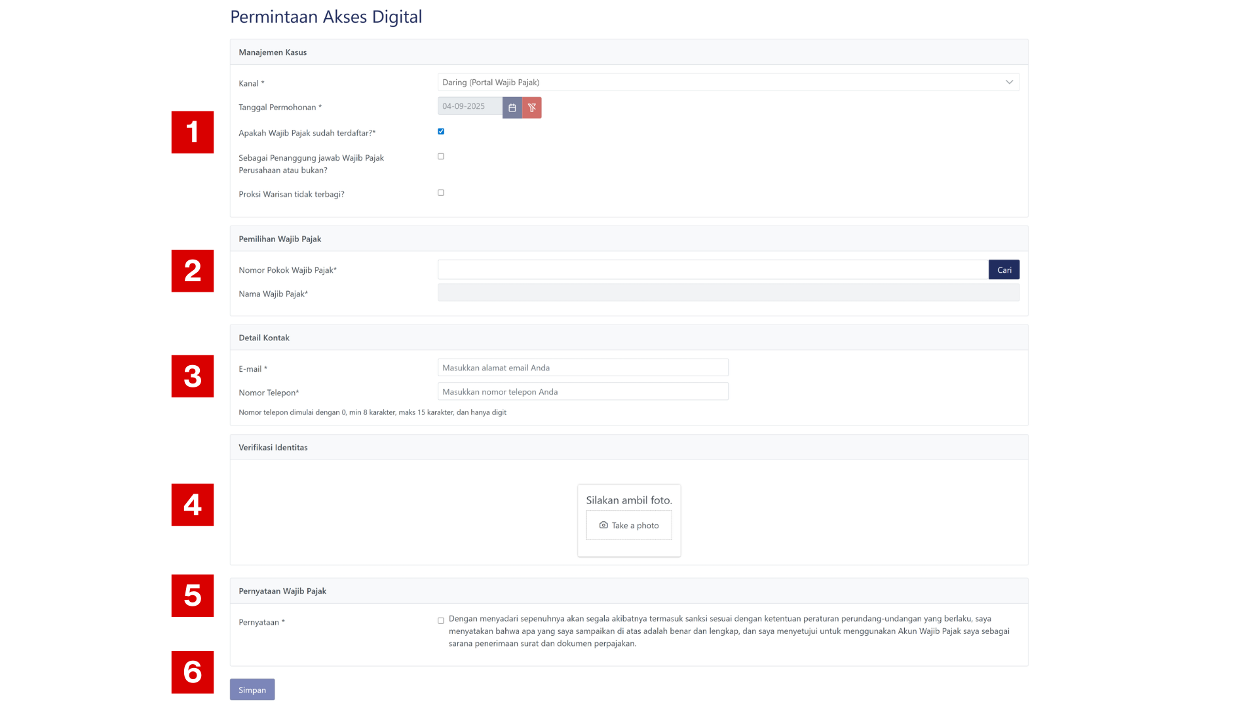Uncheck Apakah Wajib Pajak sudah terdaftar checkbox
Screen dimensions: 1258x708
tap(441, 132)
